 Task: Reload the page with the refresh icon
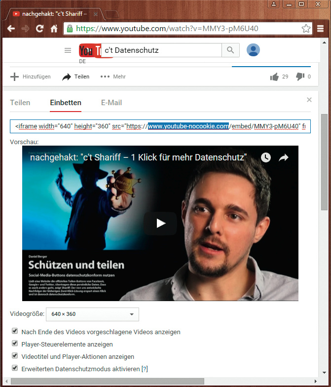pyautogui.click(x=39, y=29)
